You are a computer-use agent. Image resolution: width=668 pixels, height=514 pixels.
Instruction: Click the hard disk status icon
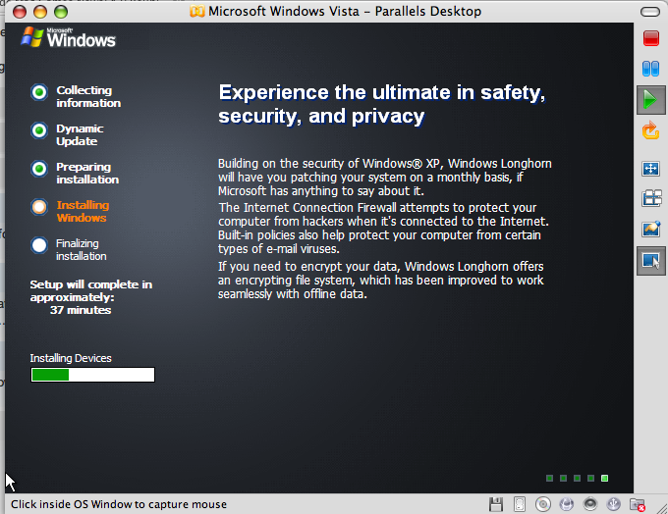pyautogui.click(x=520, y=504)
